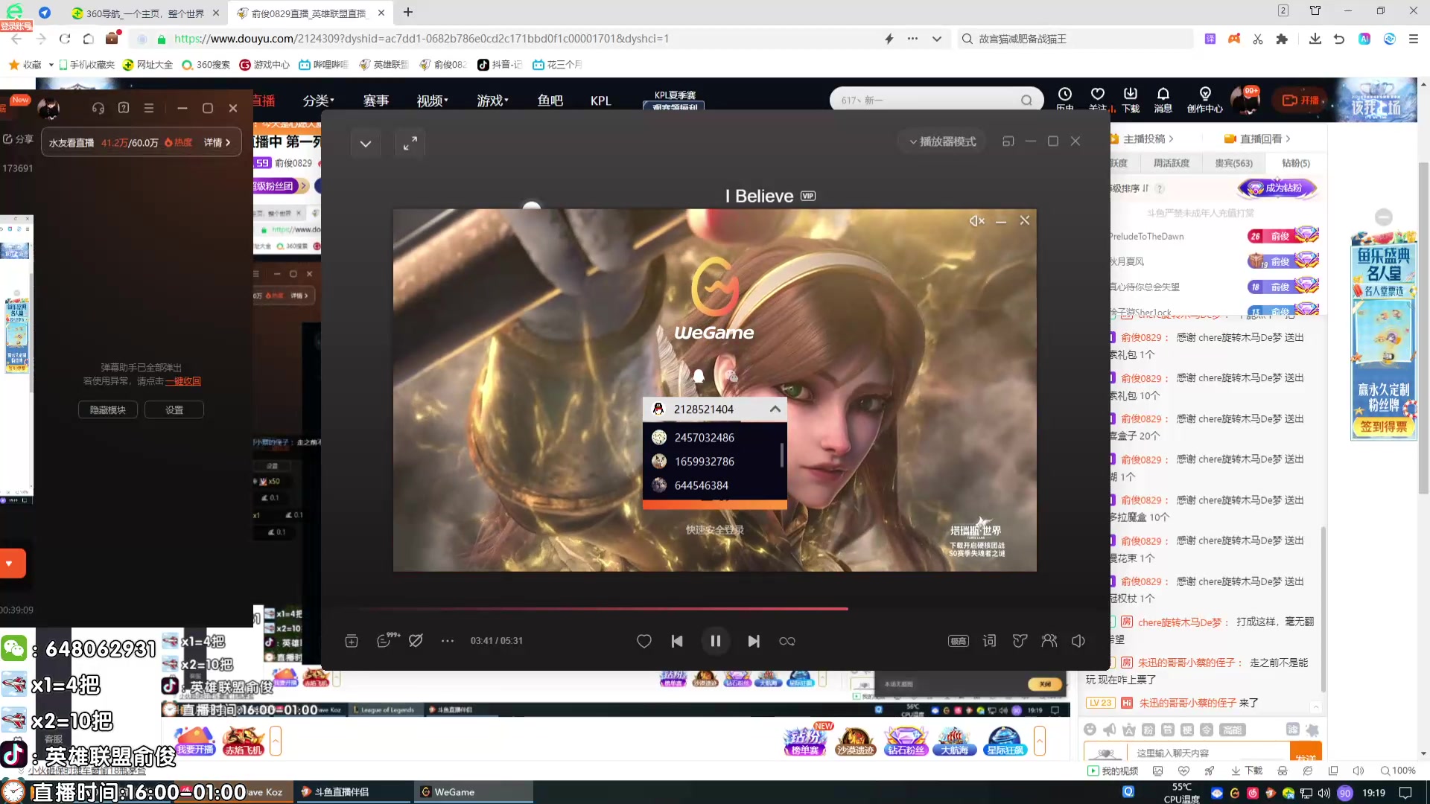Switch to 钻粉(5) tab
Viewport: 1430px width, 804px height.
(1296, 163)
